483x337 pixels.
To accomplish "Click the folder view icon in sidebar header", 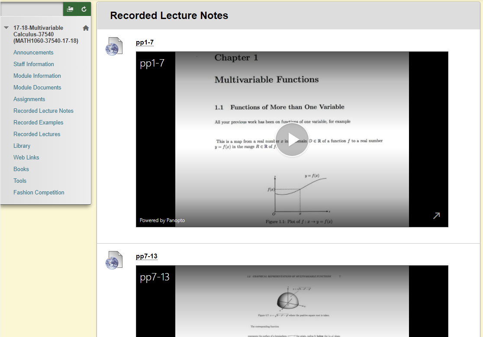I will point(70,9).
